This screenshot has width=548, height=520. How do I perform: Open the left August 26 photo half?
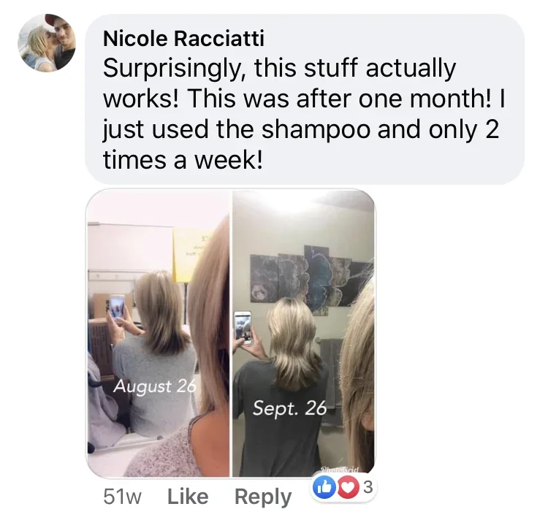click(x=159, y=334)
